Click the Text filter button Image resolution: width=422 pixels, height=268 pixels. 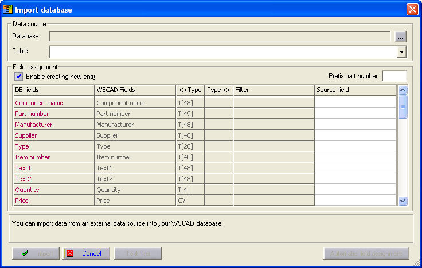(138, 254)
